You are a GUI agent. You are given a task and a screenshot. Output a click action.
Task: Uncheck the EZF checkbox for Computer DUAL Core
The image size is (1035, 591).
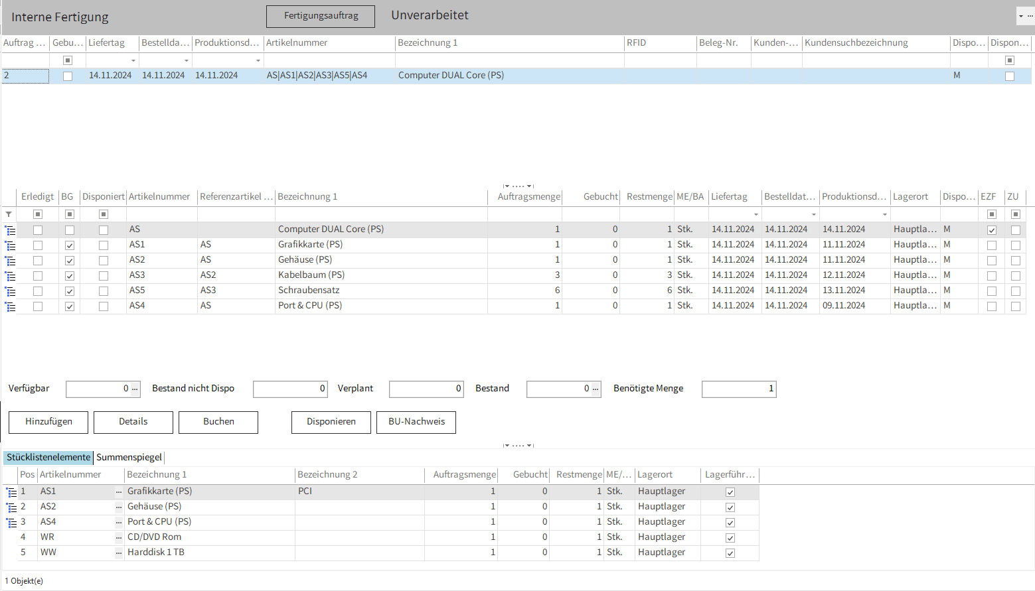(992, 230)
